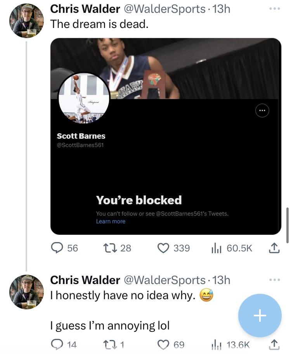Click the "Learn more" link
Image resolution: width=291 pixels, height=354 pixels.
[111, 221]
